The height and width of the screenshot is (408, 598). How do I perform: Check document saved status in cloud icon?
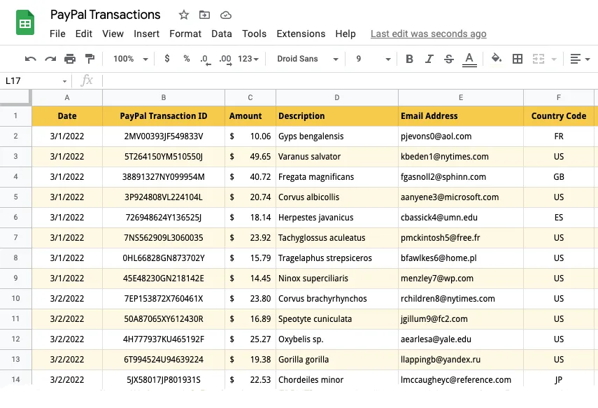[x=226, y=14]
